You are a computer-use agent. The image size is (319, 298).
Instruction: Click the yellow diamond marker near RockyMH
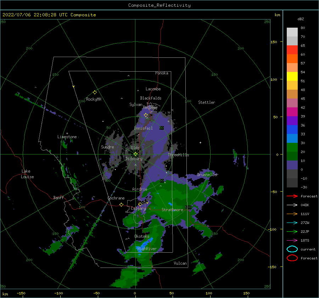[x=95, y=92]
